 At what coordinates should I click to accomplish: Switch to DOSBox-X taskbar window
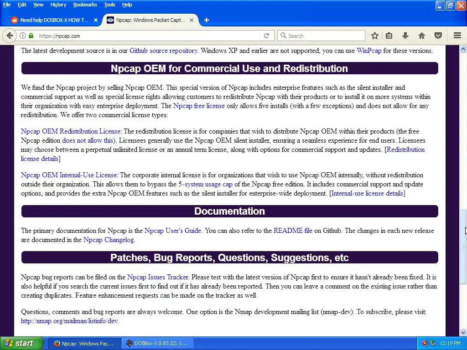pos(158,344)
